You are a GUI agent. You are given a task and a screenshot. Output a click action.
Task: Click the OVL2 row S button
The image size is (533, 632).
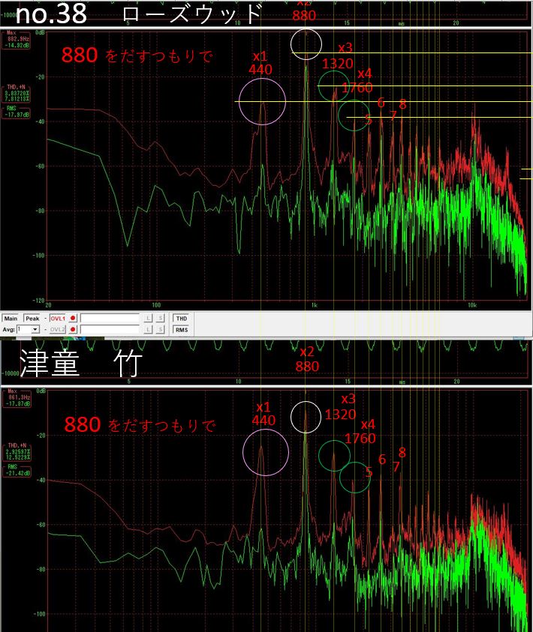pos(160,329)
